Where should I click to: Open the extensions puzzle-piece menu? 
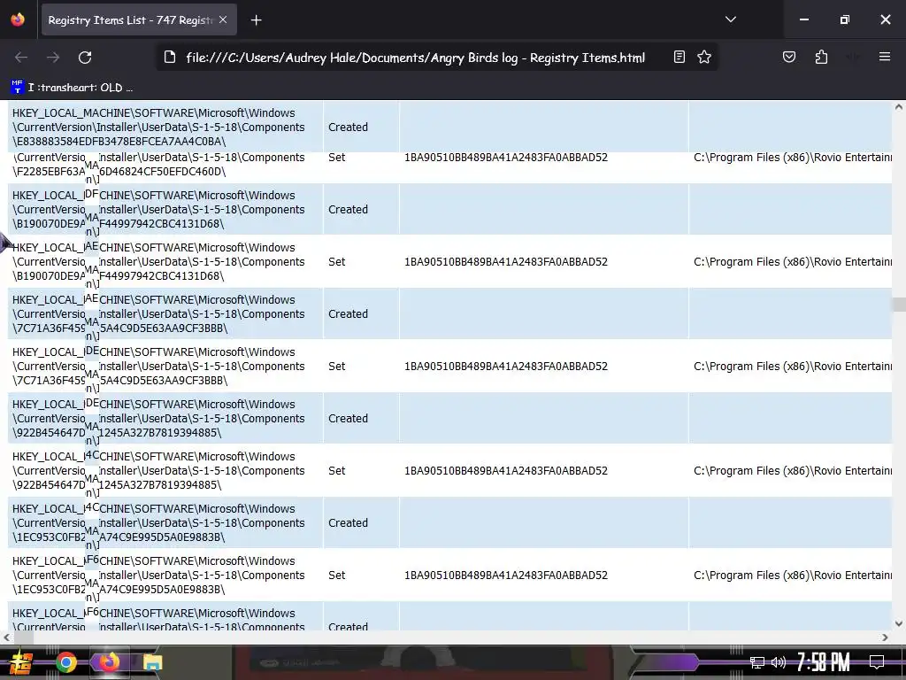click(821, 57)
